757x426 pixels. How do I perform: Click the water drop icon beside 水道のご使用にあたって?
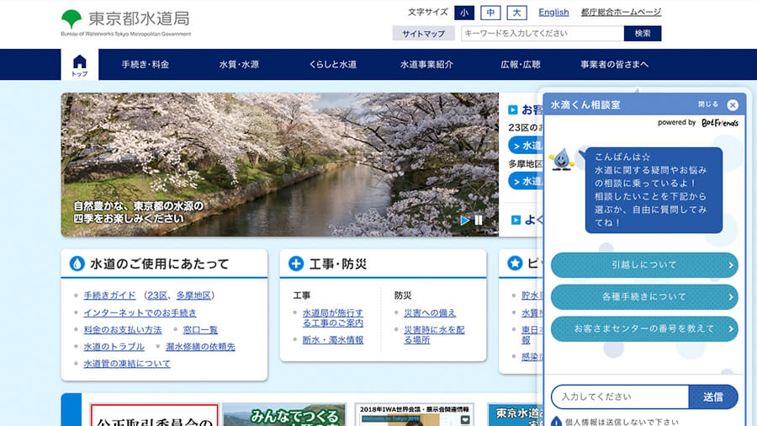point(77,264)
